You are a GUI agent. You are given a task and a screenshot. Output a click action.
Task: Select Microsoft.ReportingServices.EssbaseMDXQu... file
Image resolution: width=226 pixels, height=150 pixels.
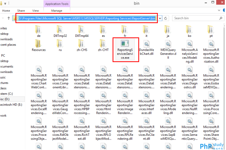[211, 77]
